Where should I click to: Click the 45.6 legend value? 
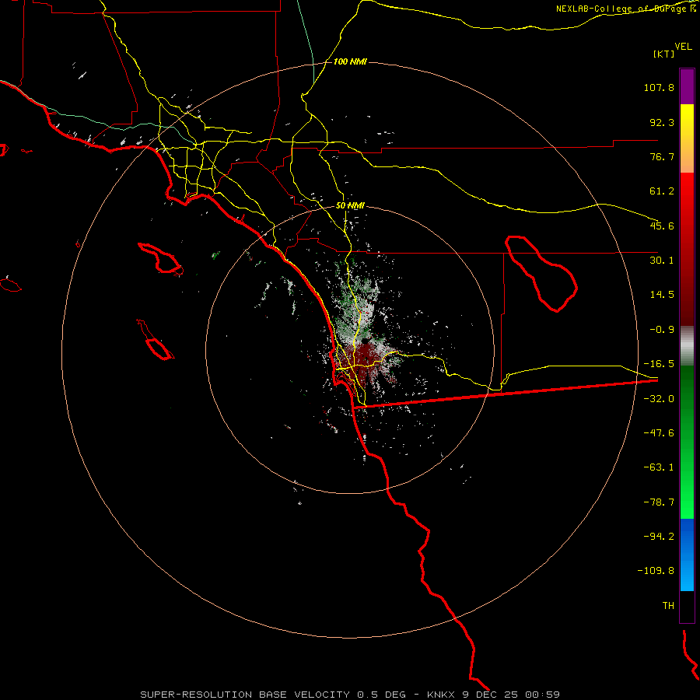pyautogui.click(x=662, y=226)
